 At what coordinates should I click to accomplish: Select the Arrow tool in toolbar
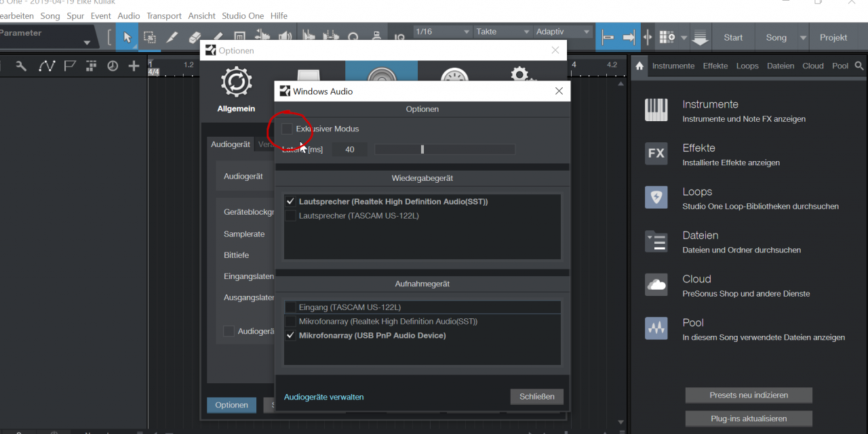(x=127, y=37)
